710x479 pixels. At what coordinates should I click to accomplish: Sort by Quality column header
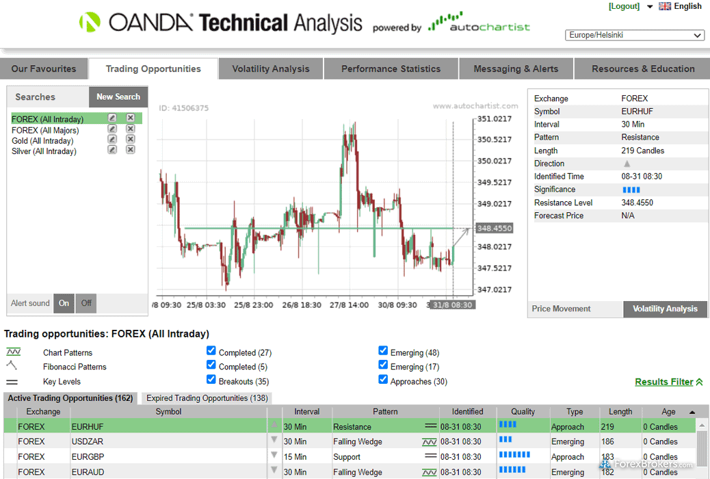pos(523,411)
